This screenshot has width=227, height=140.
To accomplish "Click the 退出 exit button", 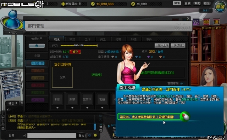I will pos(207,3).
